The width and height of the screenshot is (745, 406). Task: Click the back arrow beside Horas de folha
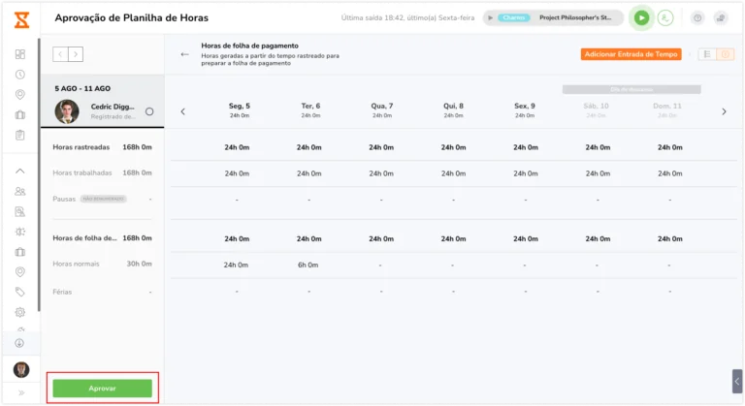coord(185,54)
